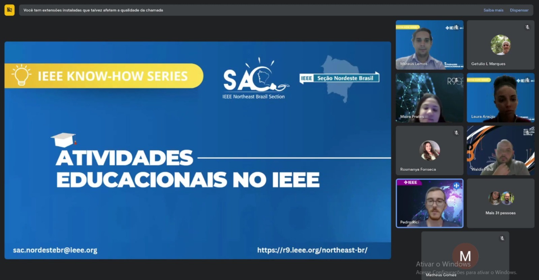Viewport: 539px width, 280px height.
Task: Click the extension warning camera icon
Action: pyautogui.click(x=9, y=10)
